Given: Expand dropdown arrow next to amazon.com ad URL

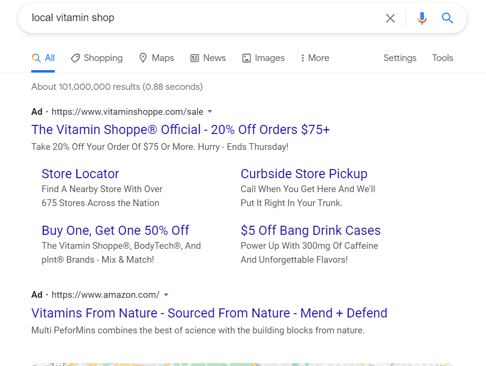Looking at the screenshot, I should click(166, 295).
